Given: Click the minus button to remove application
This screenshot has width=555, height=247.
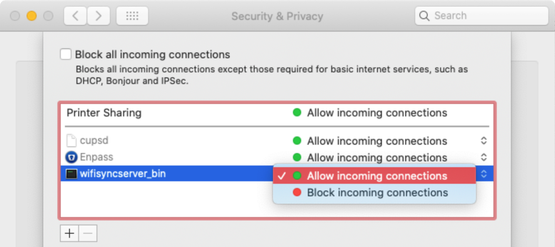Looking at the screenshot, I should coord(88,233).
